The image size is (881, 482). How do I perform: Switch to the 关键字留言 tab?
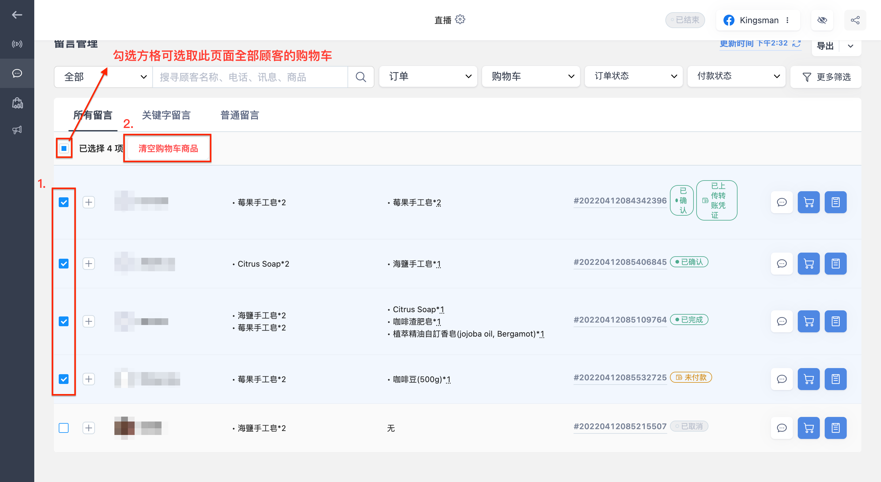pos(166,115)
